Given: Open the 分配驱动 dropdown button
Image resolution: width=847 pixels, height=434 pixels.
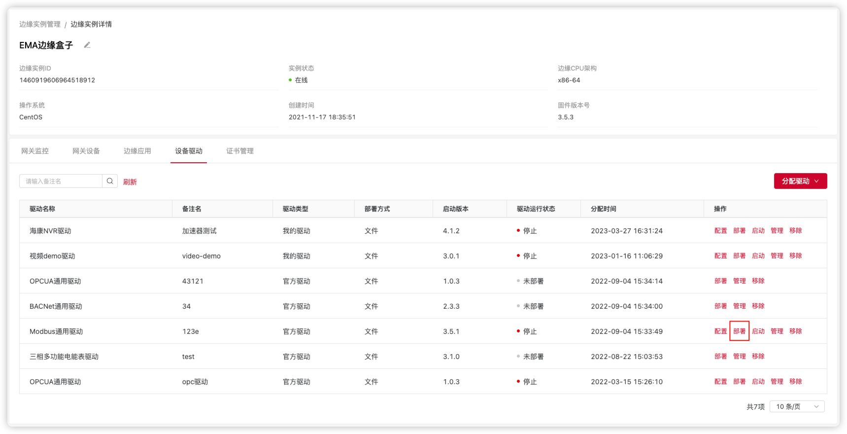Looking at the screenshot, I should 800,181.
